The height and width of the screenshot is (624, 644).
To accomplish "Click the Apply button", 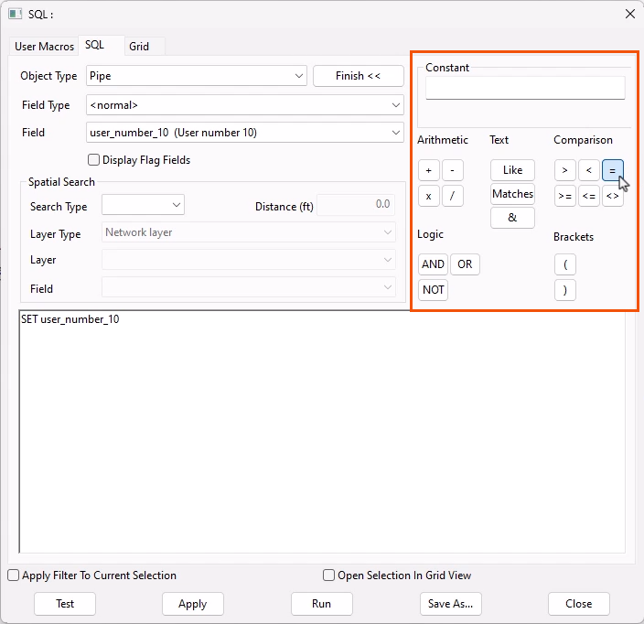I will pyautogui.click(x=193, y=604).
